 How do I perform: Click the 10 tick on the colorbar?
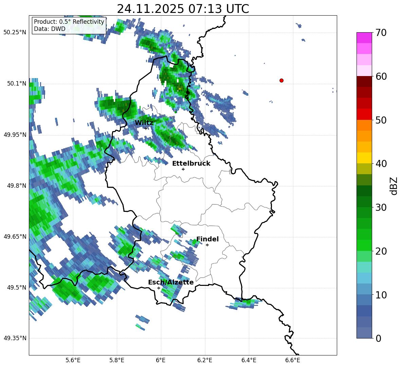(x=381, y=295)
